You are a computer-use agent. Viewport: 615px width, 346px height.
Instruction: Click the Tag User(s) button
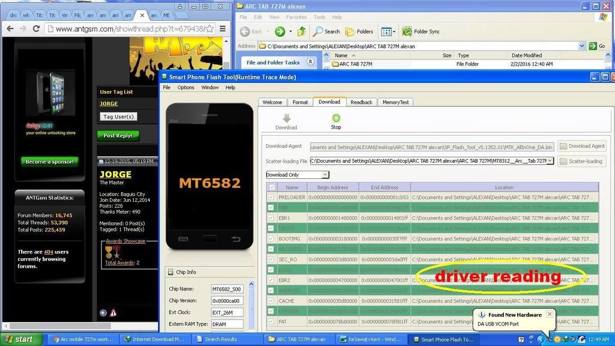[118, 117]
